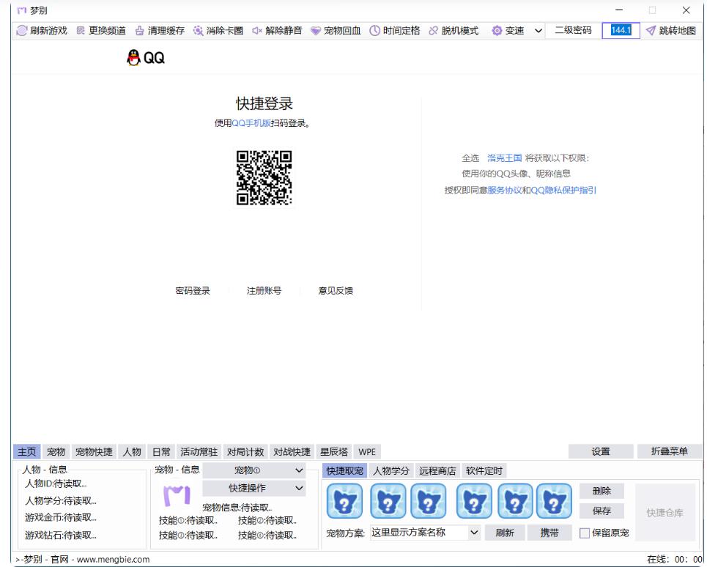707x567 pixels.
Task: Click the 注册账号 link
Action: coord(264,291)
